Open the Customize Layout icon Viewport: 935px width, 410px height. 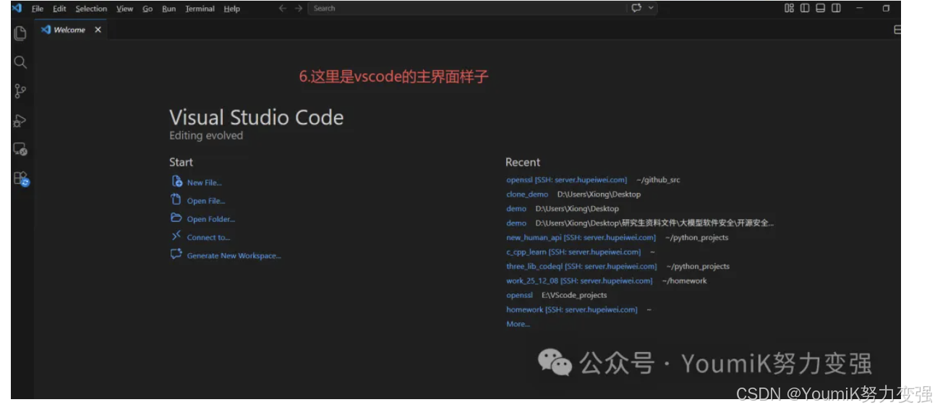(x=789, y=8)
